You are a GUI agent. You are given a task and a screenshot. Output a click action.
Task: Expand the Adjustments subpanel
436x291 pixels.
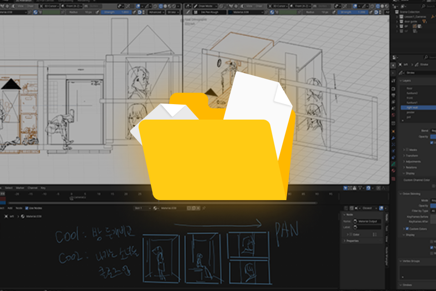[x=404, y=161]
